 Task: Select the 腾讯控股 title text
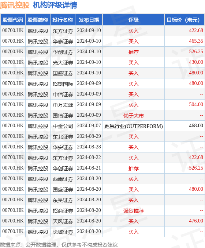pos(15,5)
